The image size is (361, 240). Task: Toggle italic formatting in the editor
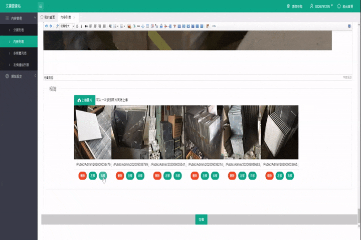click(x=82, y=26)
